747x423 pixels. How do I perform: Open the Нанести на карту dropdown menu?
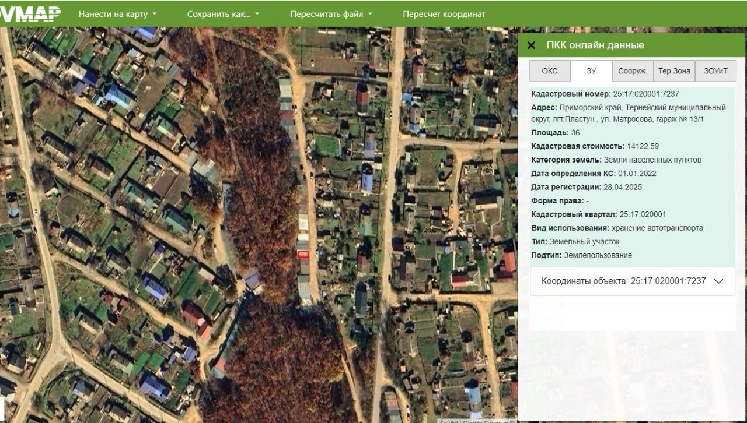pyautogui.click(x=118, y=14)
